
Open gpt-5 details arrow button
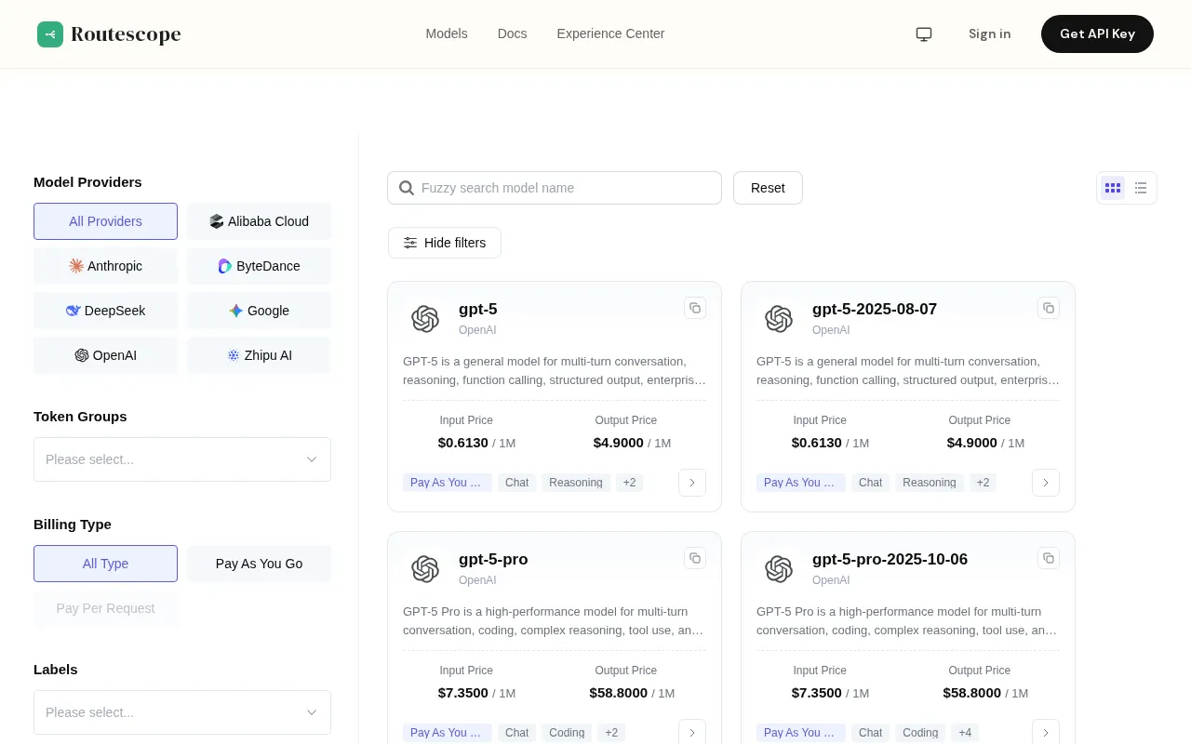pyautogui.click(x=692, y=483)
